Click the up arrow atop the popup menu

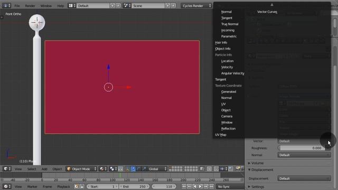point(272,5)
